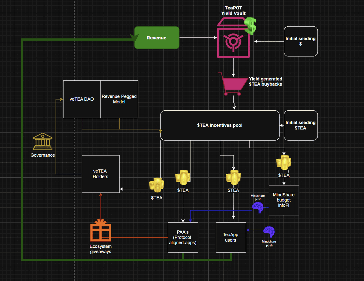Click the Initial seeding $ box
Viewport: 364px width, 281px height.
300,41
